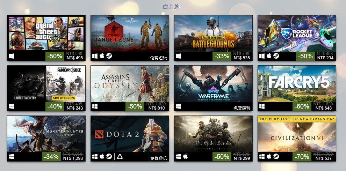The height and width of the screenshot is (171, 346).
Task: Open the Rainbow Six Siege banner
Action: tap(46, 83)
